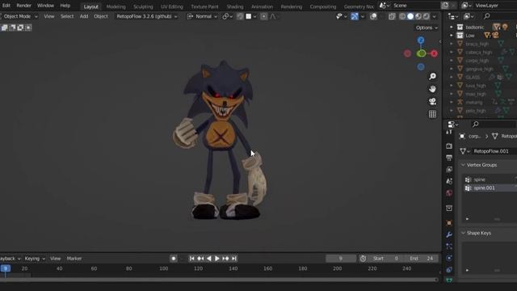517x291 pixels.
Task: Open the timeline Keying menu
Action: (34, 259)
